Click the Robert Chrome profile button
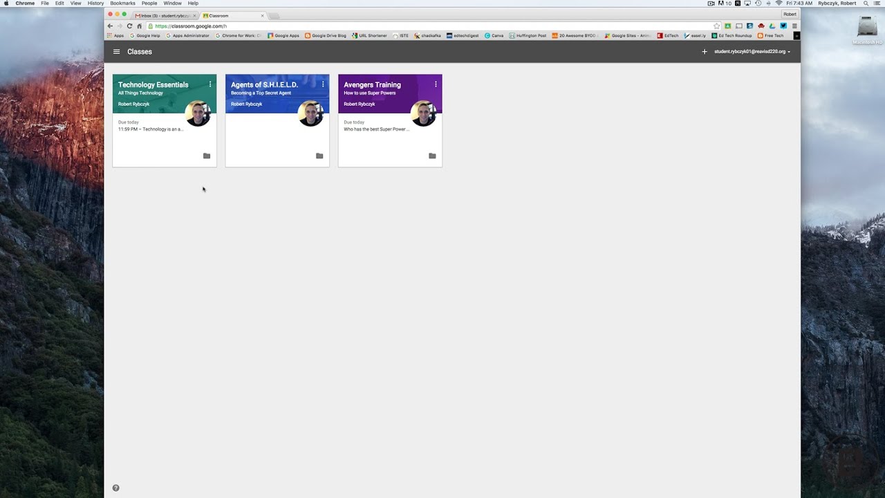885x498 pixels. 790,14
